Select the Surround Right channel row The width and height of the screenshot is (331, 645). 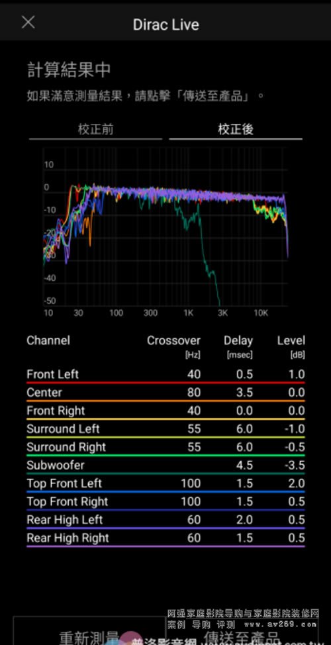165,447
